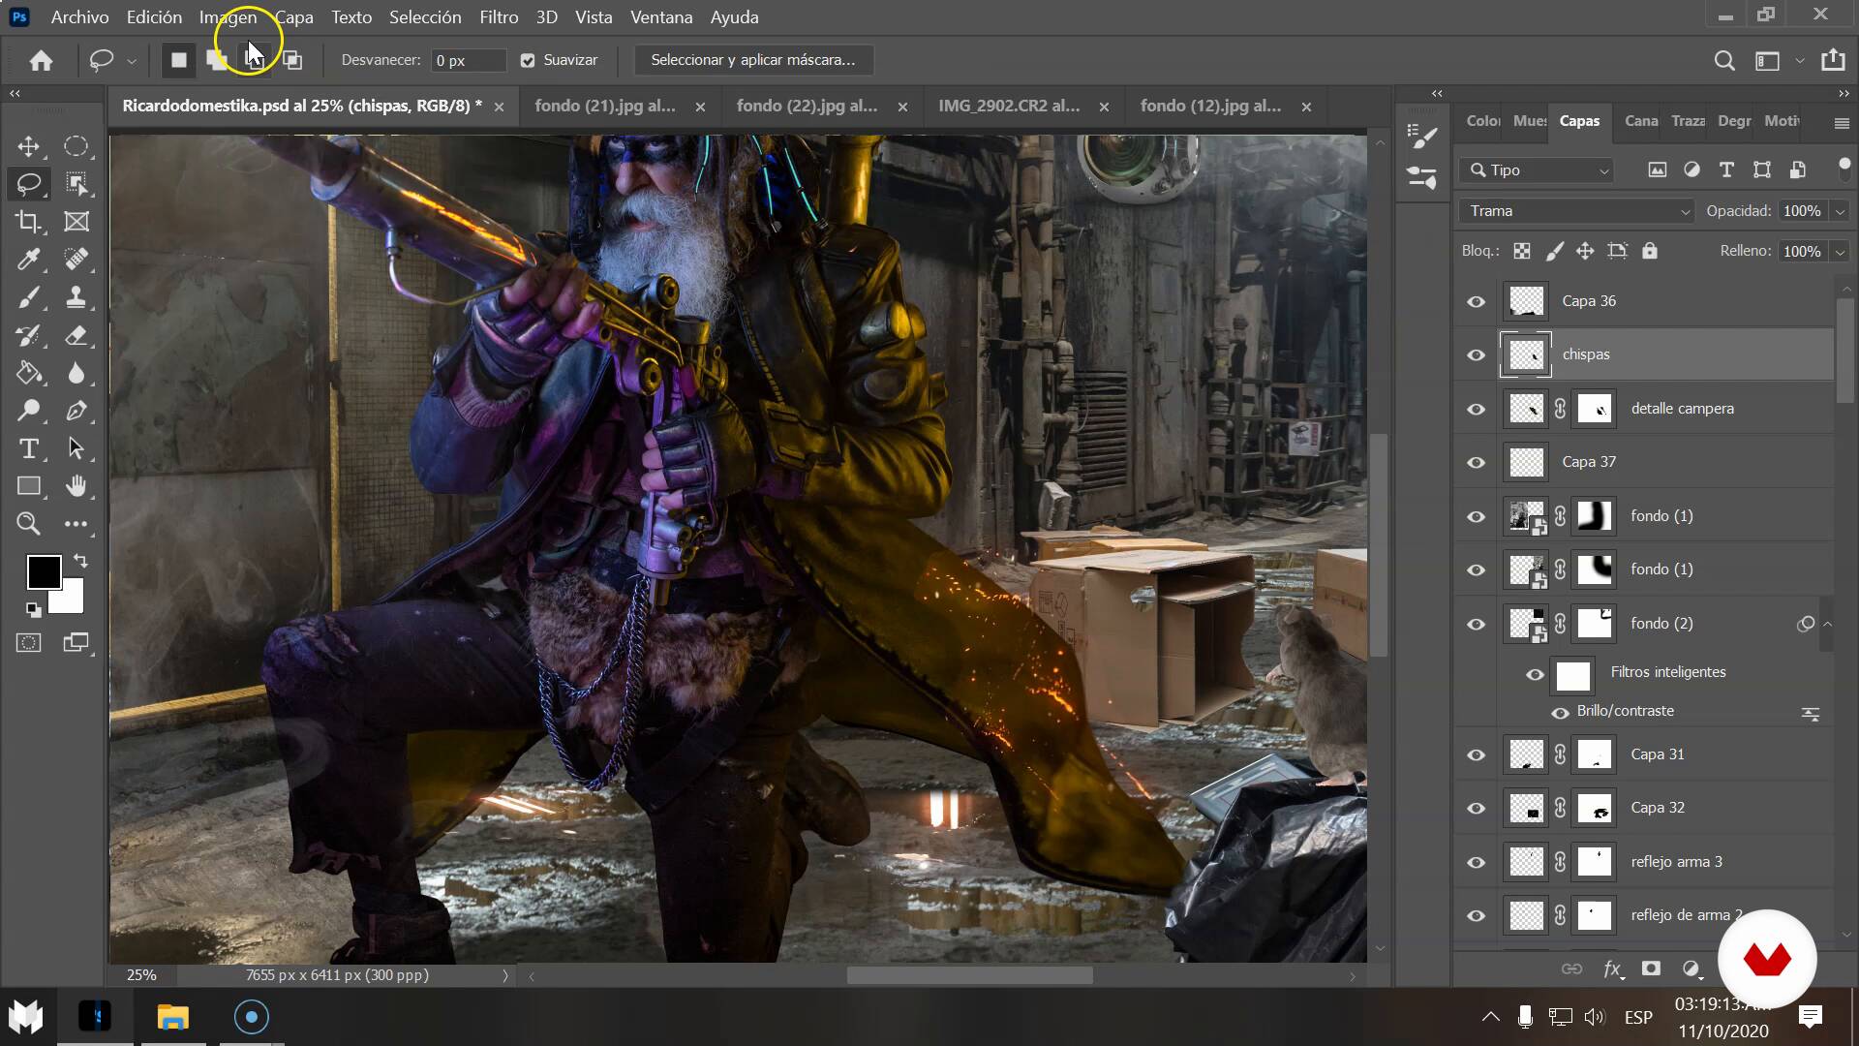Select the Clone Stamp tool
Image resolution: width=1859 pixels, height=1046 pixels.
coord(76,297)
